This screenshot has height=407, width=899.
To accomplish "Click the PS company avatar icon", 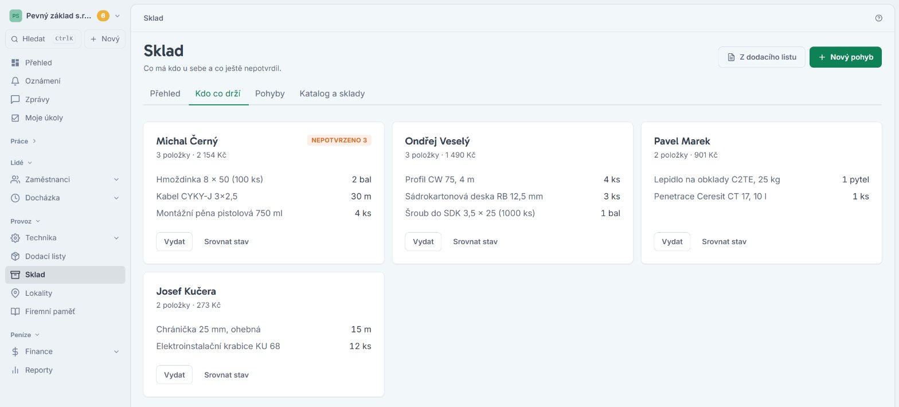I will tap(16, 16).
